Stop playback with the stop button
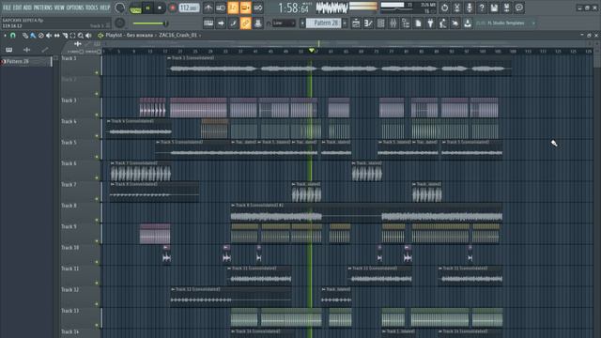The height and width of the screenshot is (338, 601). click(160, 8)
